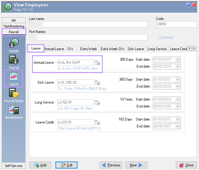Expand Annual Leave end date dropdown
The height and width of the screenshot is (170, 199).
[178, 67]
